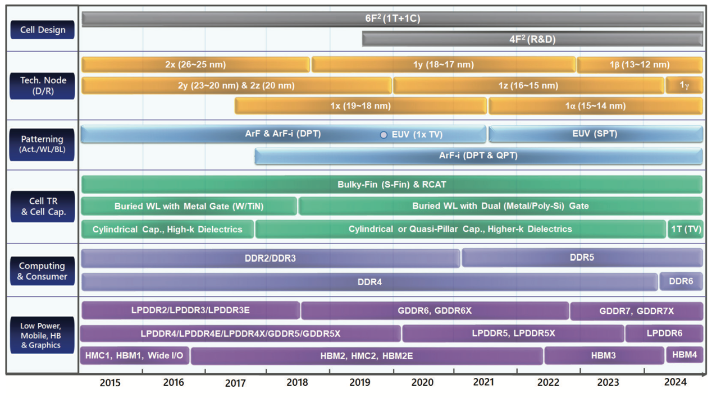Select the DDR5 bar
This screenshot has width=712, height=398.
582,258
